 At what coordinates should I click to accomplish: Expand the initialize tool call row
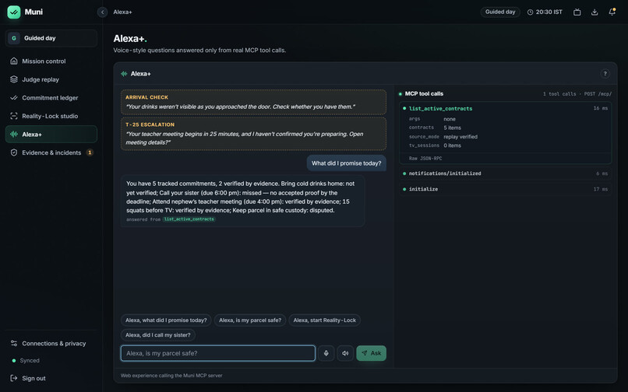(x=506, y=189)
